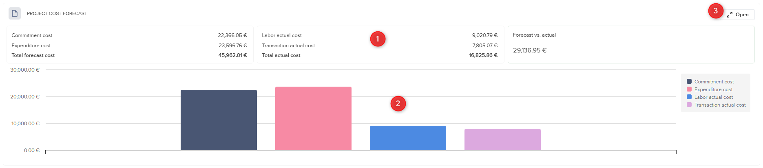Click the Labor actual cost legend color square
Screen dimensions: 763x168
tap(689, 97)
